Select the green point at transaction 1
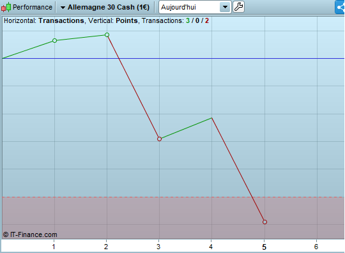345x253 pixels. (54, 40)
